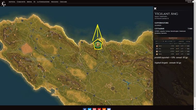Open the YouTube social link
This screenshot has height=110, width=196.
(99, 109)
